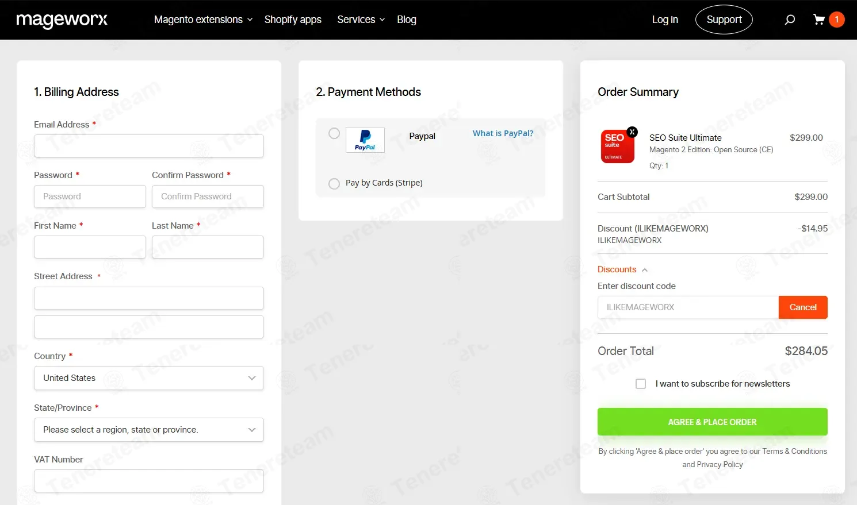The height and width of the screenshot is (505, 857).
Task: Click the -$14.95 discount amount
Action: pyautogui.click(x=813, y=229)
